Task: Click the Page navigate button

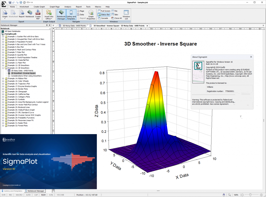Action: click(x=81, y=11)
